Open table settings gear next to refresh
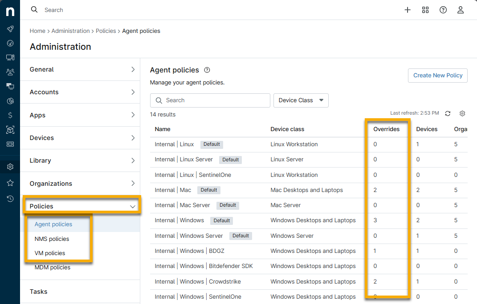477x304 pixels. (462, 113)
